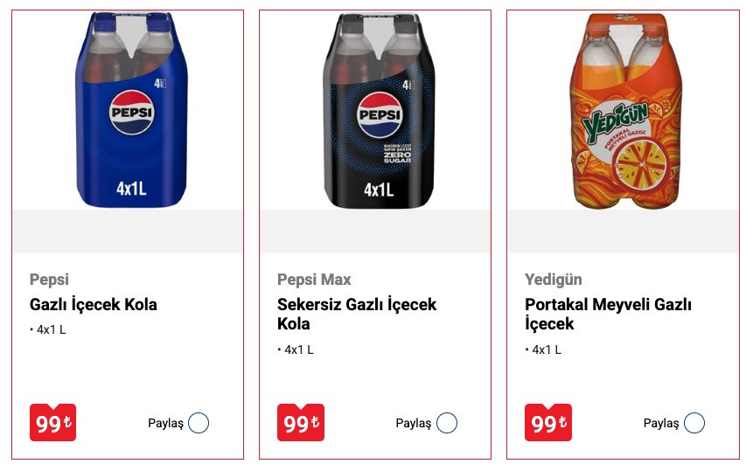This screenshot has height=464, width=746.
Task: Toggle the share circle on Pepsi Max card
Action: (x=447, y=424)
